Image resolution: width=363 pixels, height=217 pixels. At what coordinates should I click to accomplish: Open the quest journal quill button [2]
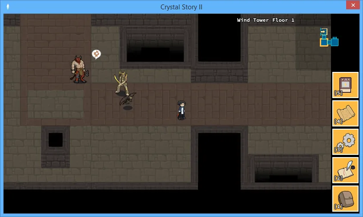pos(345,170)
